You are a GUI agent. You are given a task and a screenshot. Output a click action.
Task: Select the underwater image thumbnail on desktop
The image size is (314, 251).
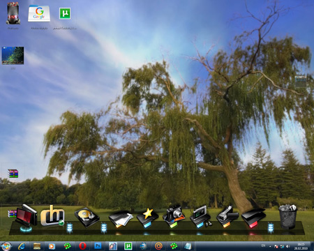(13, 56)
